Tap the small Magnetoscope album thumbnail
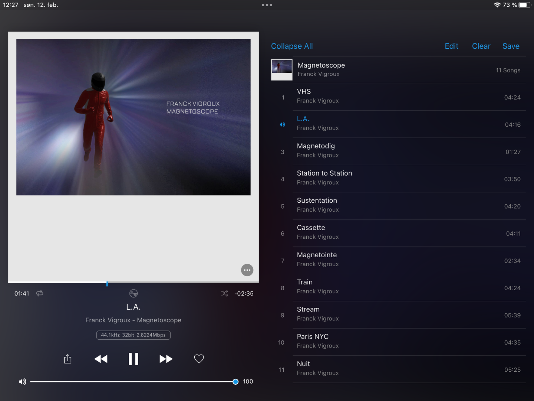Viewport: 534px width, 401px height. coord(282,70)
